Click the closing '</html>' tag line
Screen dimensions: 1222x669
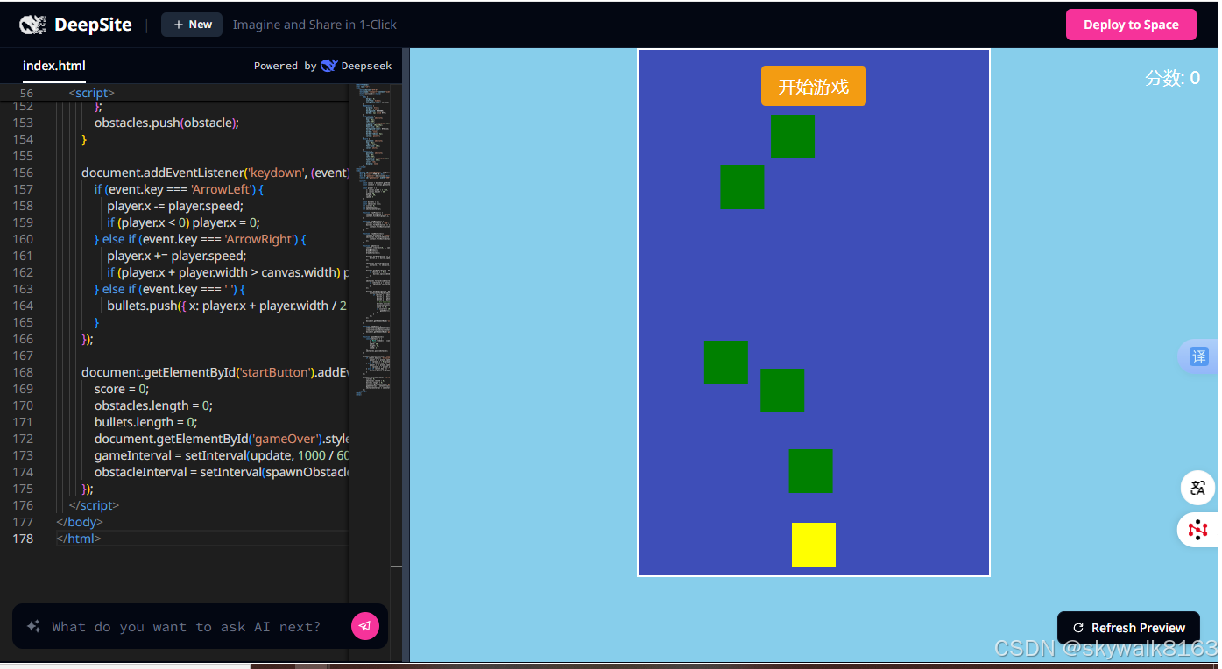tap(79, 539)
